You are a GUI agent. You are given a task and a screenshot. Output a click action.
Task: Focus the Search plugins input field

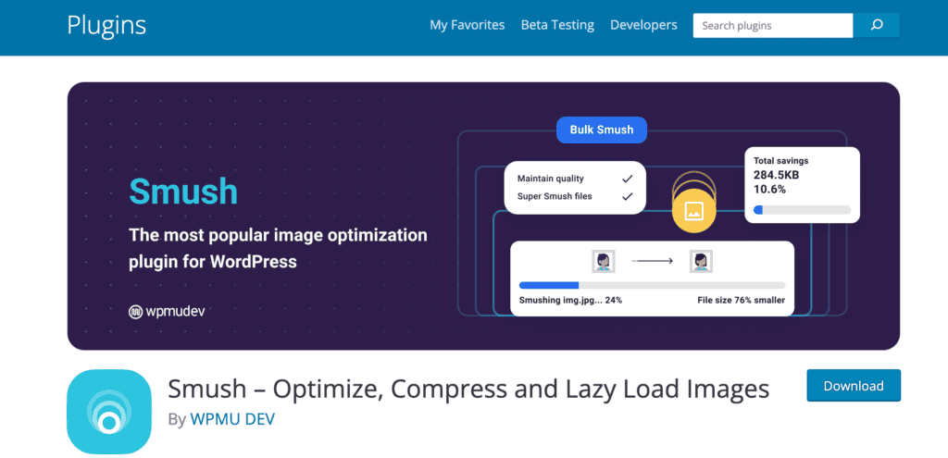tap(772, 25)
